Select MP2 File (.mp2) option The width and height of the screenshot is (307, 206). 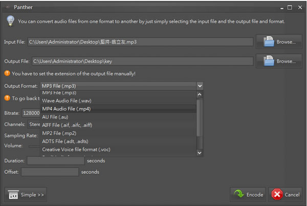pos(118,133)
